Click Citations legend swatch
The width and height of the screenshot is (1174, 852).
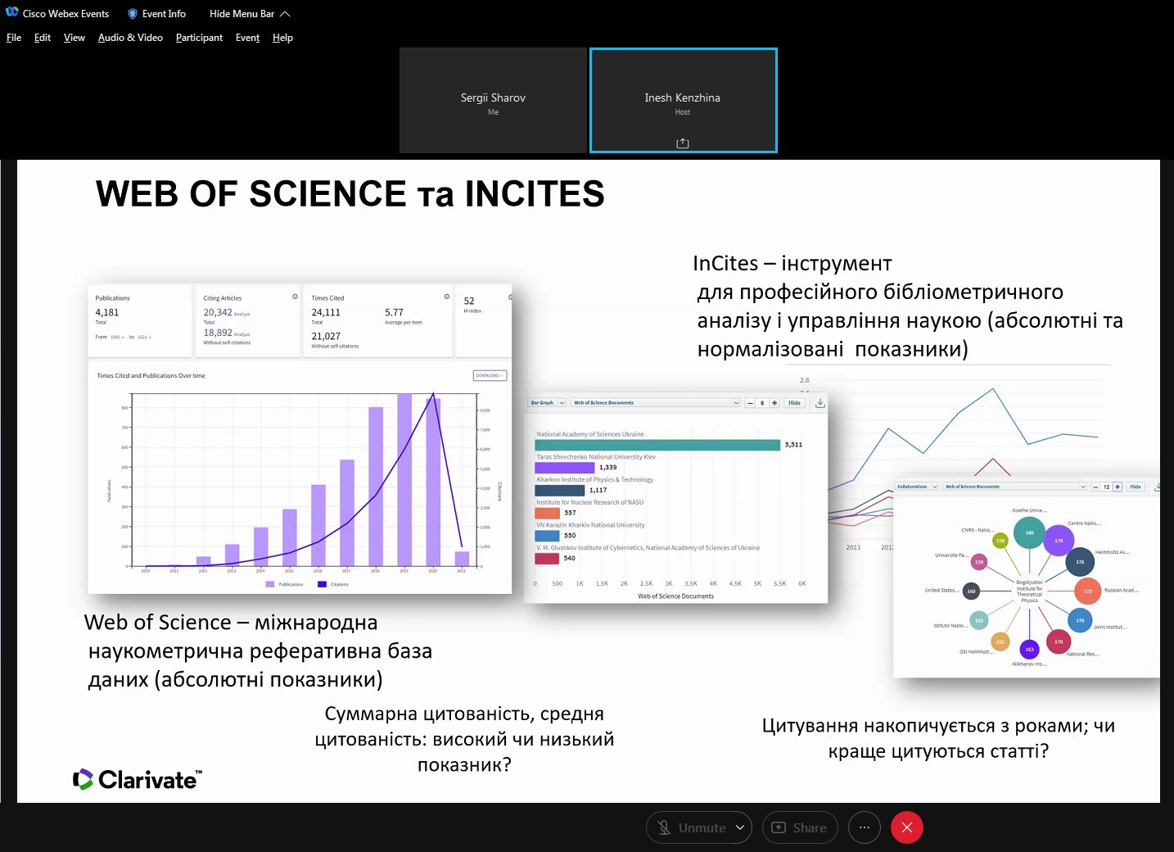[x=322, y=584]
